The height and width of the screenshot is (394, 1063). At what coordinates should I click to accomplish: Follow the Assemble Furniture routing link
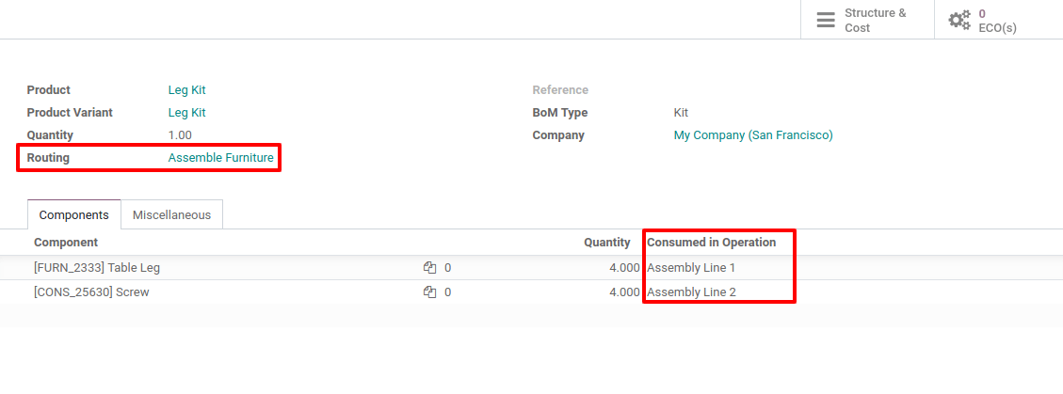coord(220,158)
